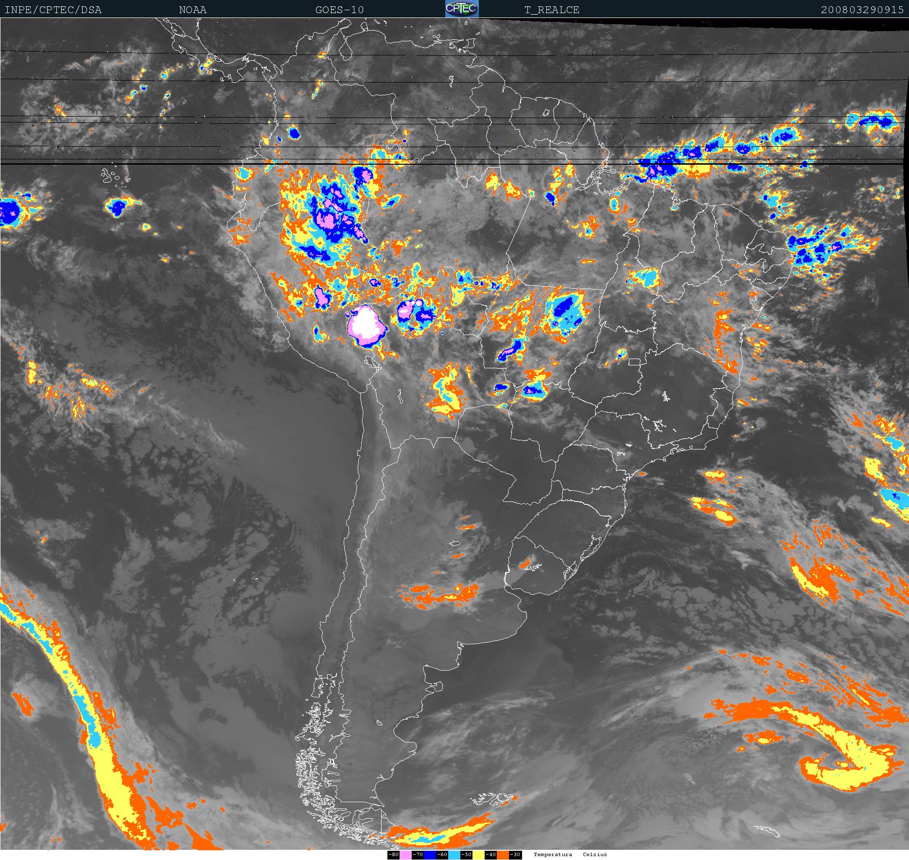This screenshot has width=909, height=860.
Task: Pick the orange legend color swatch
Action: [x=503, y=855]
